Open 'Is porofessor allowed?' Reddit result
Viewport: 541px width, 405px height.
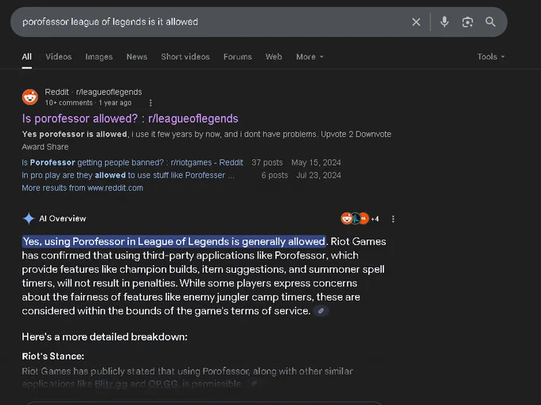[x=130, y=119]
